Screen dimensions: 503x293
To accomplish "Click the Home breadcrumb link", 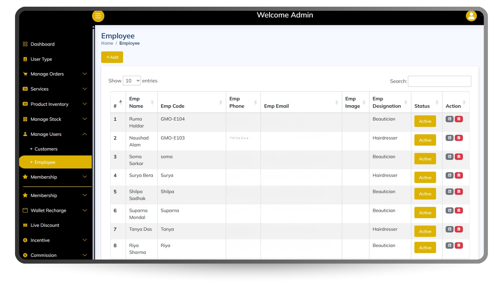I will click(x=107, y=43).
